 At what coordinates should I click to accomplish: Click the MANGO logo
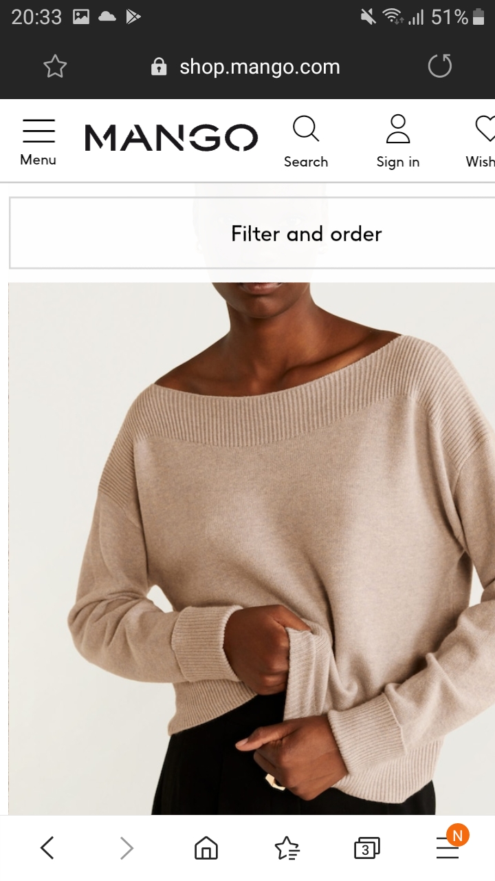coord(171,138)
